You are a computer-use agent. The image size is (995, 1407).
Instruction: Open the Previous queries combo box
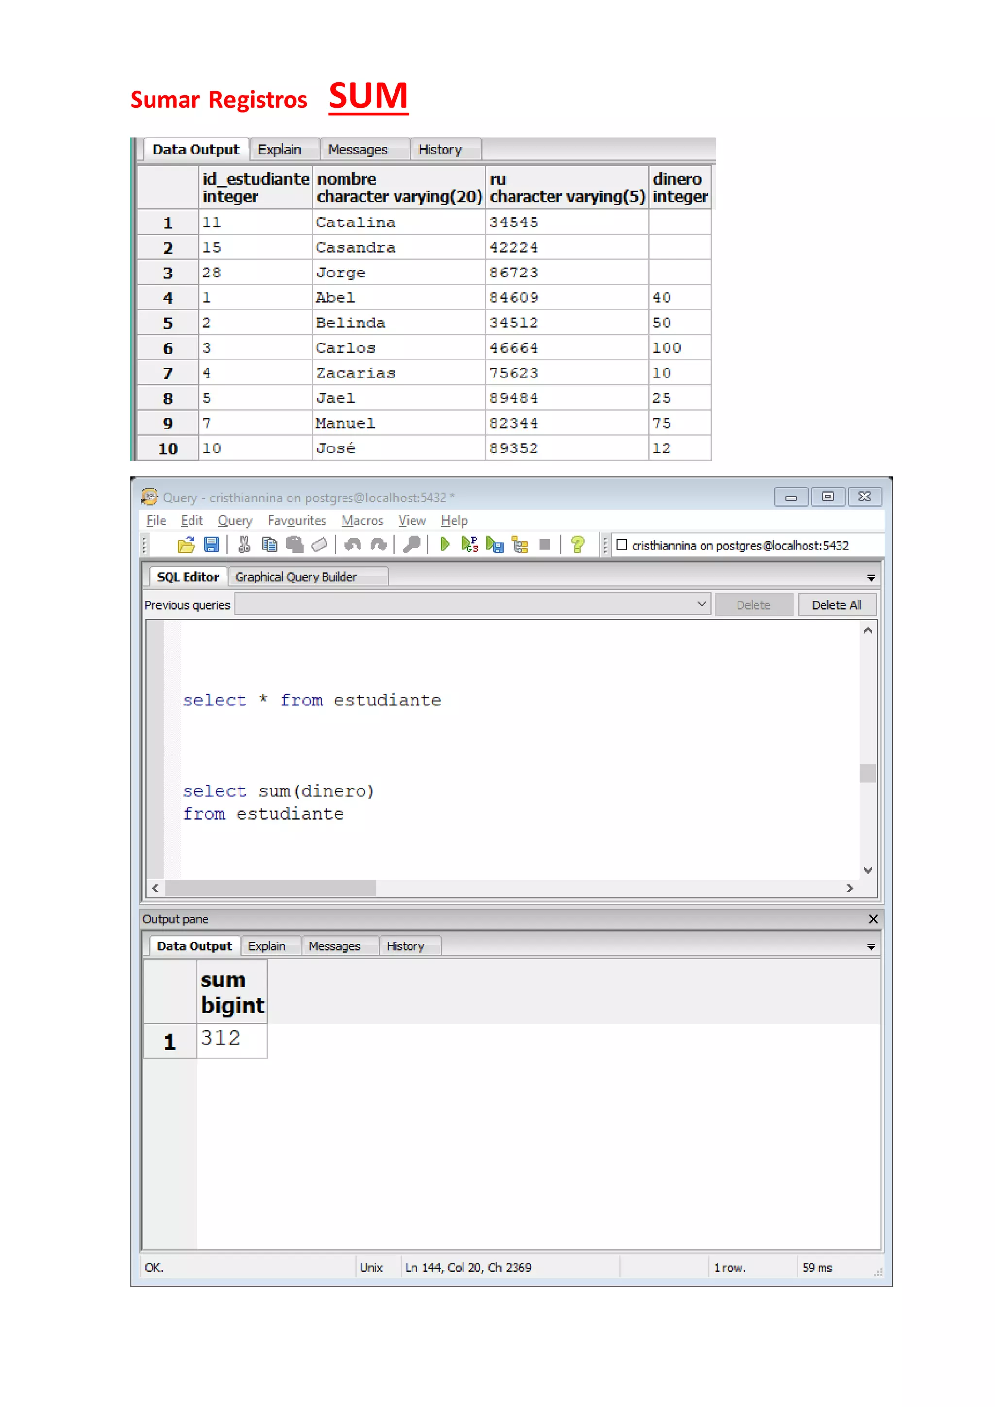[x=472, y=604]
